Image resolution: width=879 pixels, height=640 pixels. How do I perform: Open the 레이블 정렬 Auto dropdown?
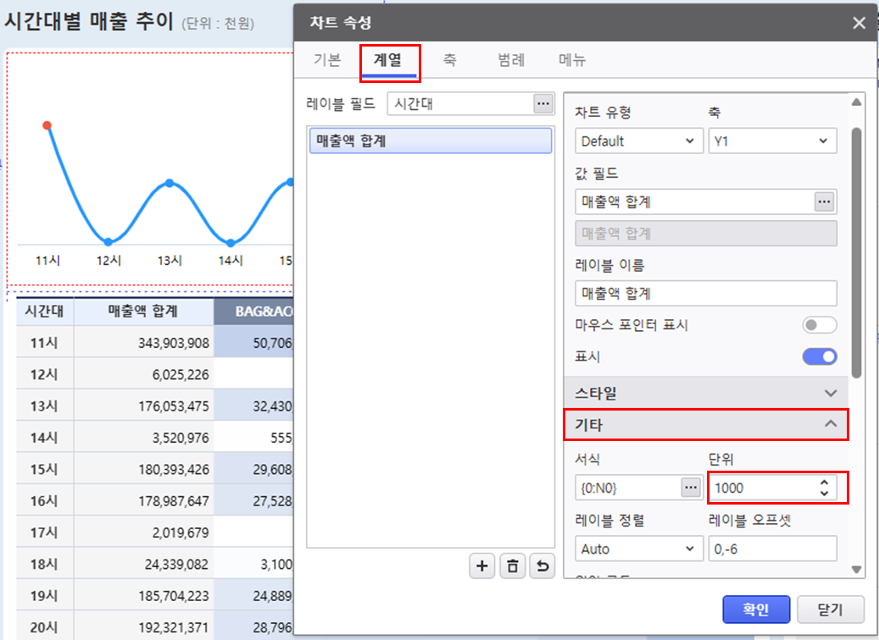click(x=639, y=549)
